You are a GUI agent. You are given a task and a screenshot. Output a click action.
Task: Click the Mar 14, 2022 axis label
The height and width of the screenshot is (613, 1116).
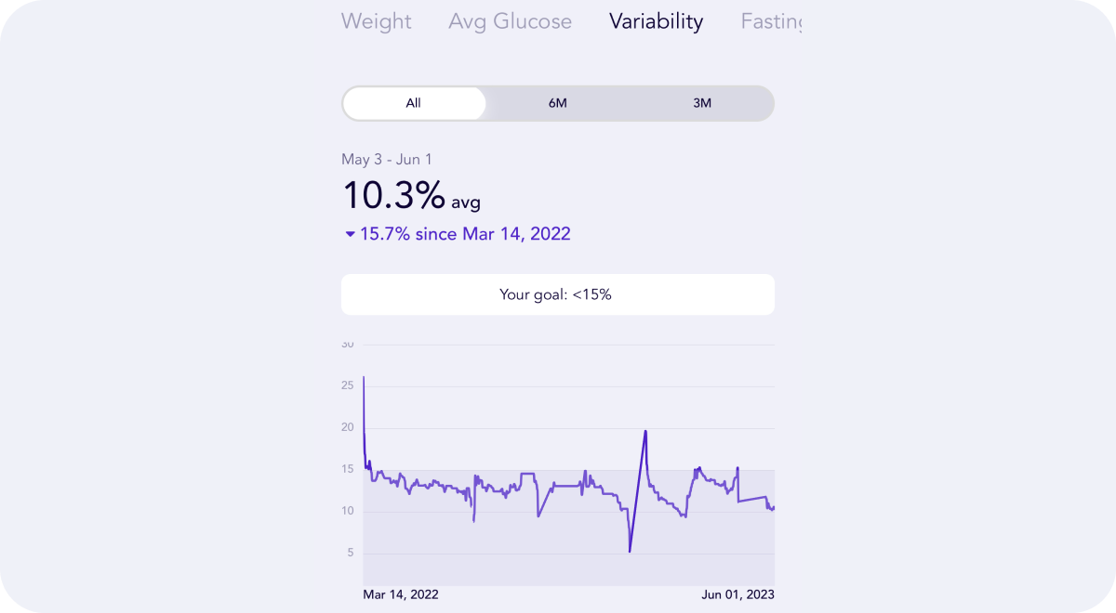click(400, 594)
